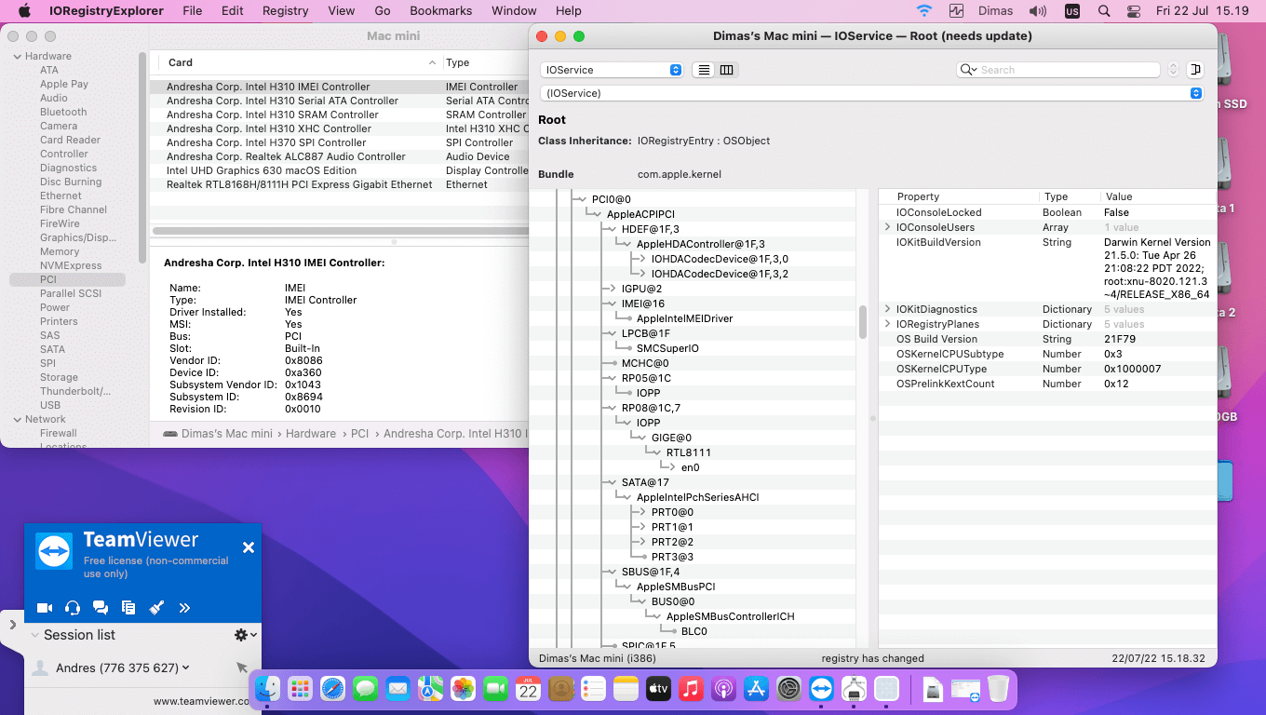This screenshot has height=715, width=1266.
Task: Open TeamViewer from the Dock
Action: [821, 689]
